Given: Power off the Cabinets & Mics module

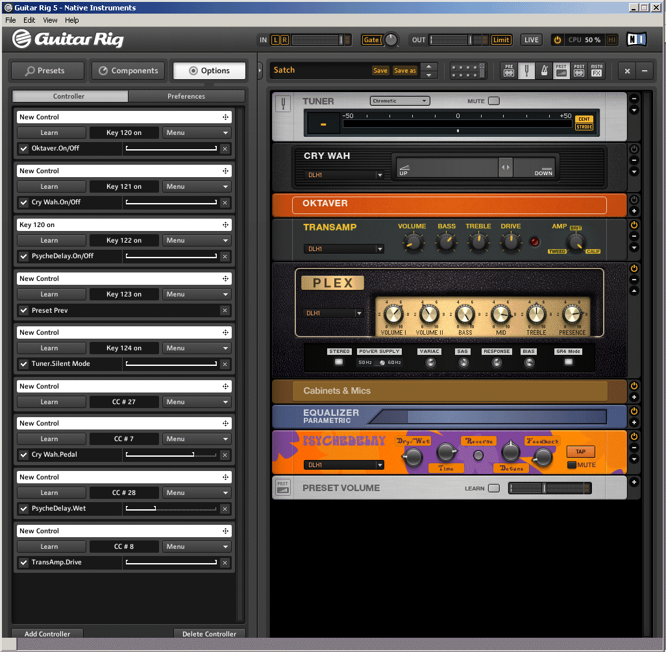Looking at the screenshot, I should click(x=634, y=386).
